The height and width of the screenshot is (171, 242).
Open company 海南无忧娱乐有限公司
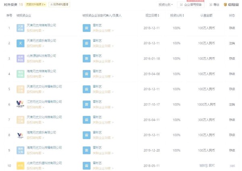tap(42, 132)
